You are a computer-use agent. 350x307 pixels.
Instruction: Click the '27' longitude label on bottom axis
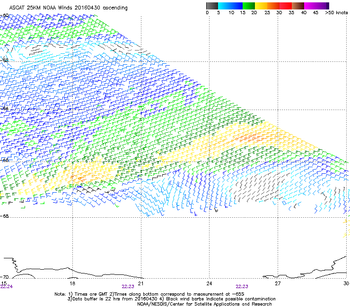pos(278,283)
